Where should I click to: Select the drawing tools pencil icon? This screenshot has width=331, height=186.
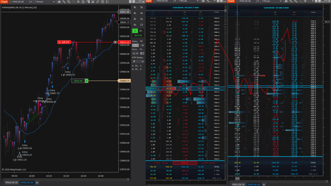(x=64, y=2)
